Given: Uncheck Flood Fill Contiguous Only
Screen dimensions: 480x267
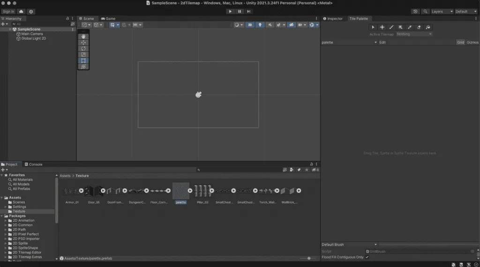Looking at the screenshot, I should point(367,257).
